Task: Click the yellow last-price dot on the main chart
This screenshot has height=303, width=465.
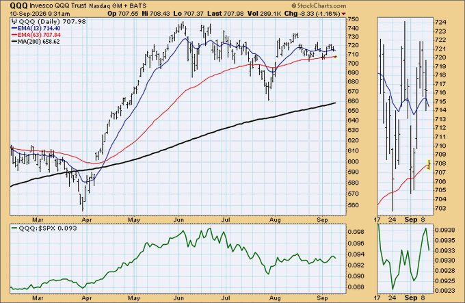Action: (x=335, y=56)
